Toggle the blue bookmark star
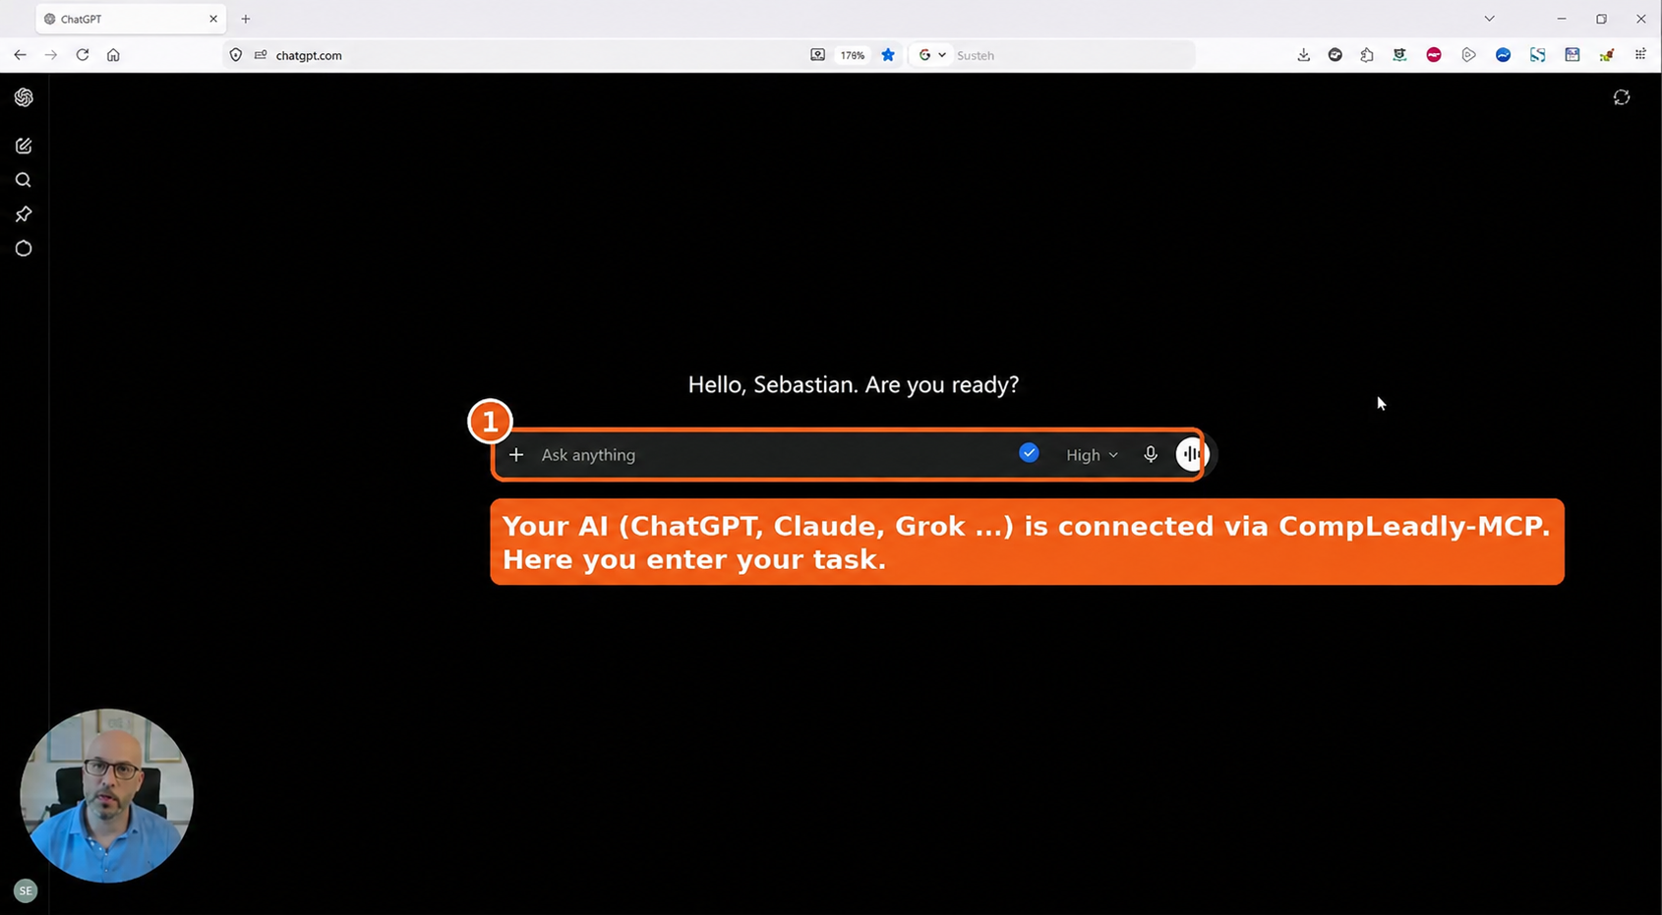1662x915 pixels. tap(888, 55)
